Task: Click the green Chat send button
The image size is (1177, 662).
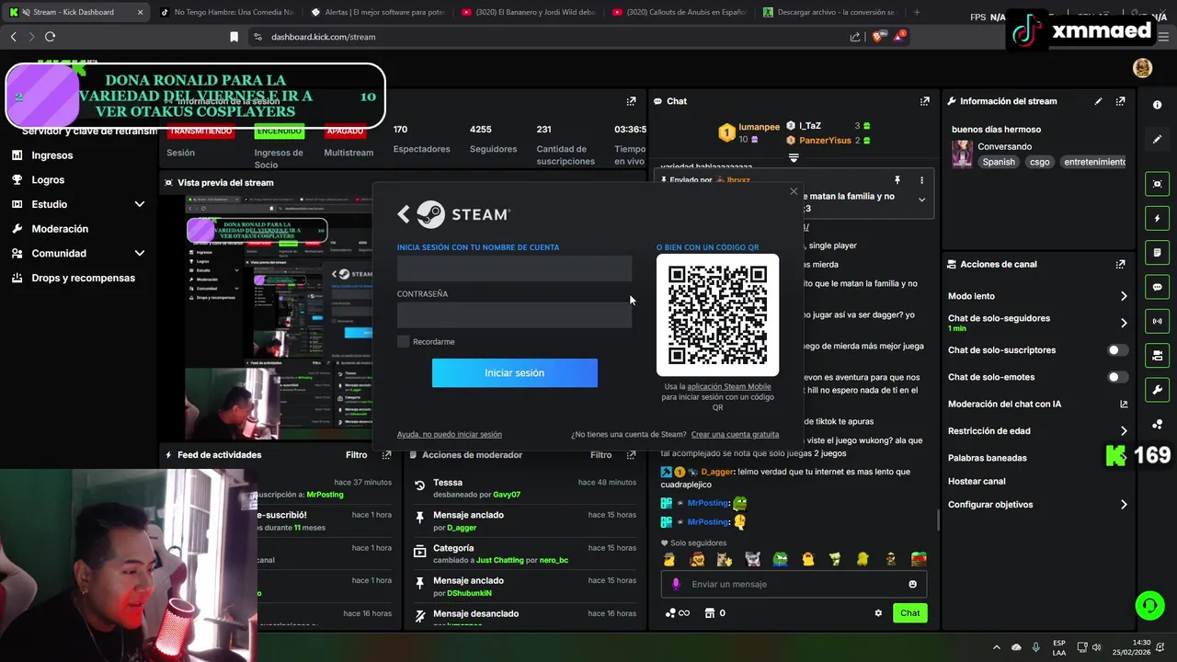Action: coord(909,613)
